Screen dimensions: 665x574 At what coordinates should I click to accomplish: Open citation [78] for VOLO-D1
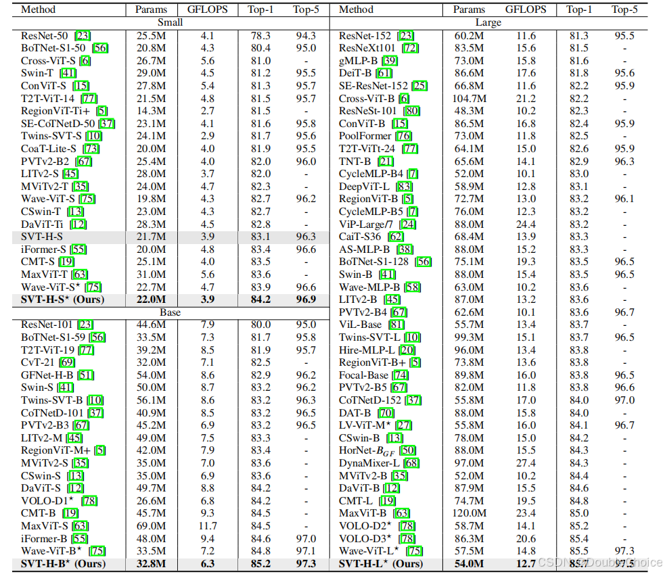pyautogui.click(x=89, y=501)
